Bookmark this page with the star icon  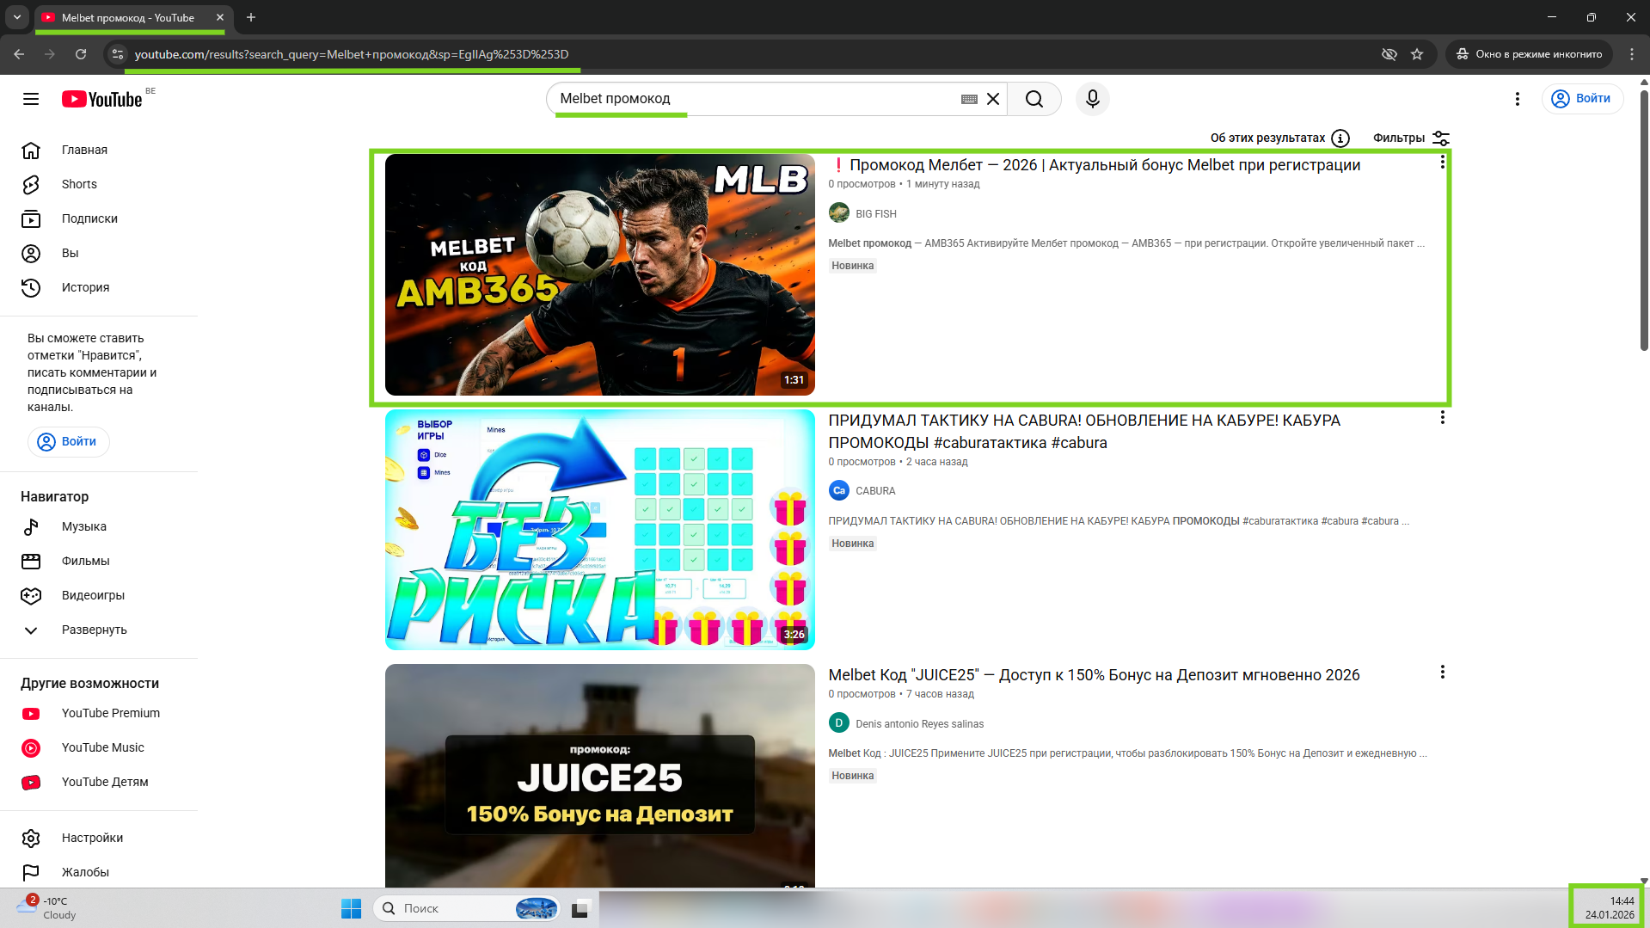1417,54
